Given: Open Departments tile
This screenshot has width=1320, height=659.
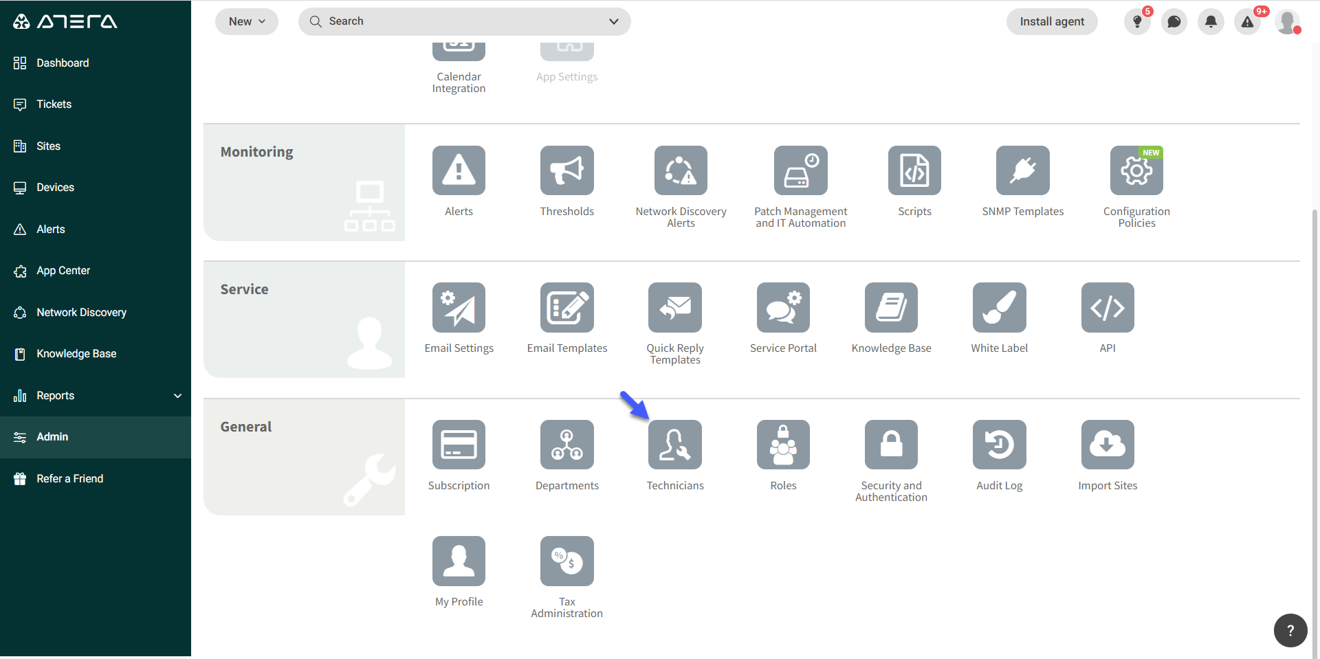Looking at the screenshot, I should pyautogui.click(x=566, y=445).
